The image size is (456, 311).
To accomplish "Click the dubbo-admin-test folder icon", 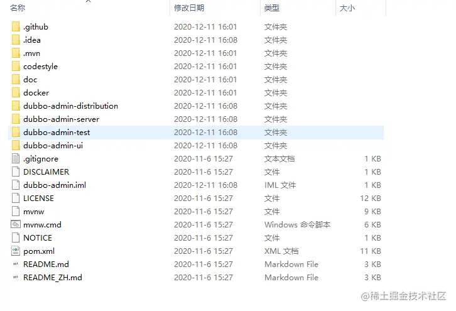I will 16,132.
